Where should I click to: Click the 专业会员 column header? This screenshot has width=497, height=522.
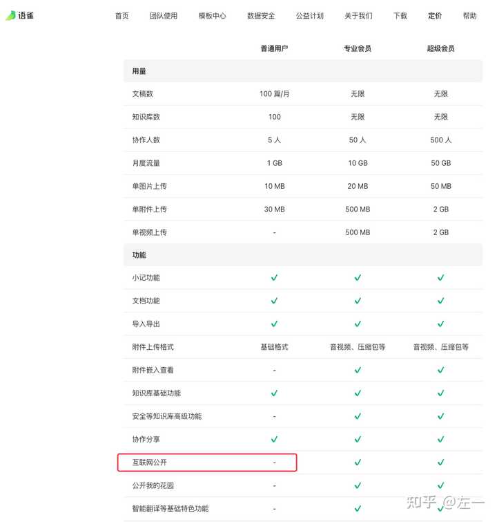[358, 48]
